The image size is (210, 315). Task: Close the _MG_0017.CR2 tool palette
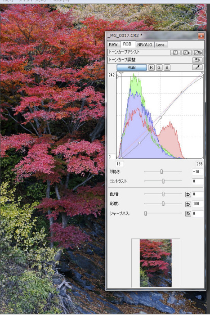(x=201, y=36)
